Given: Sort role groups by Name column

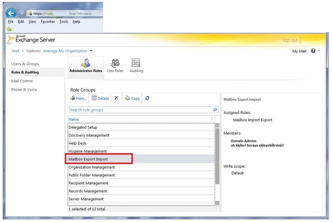Looking at the screenshot, I should [x=73, y=119].
